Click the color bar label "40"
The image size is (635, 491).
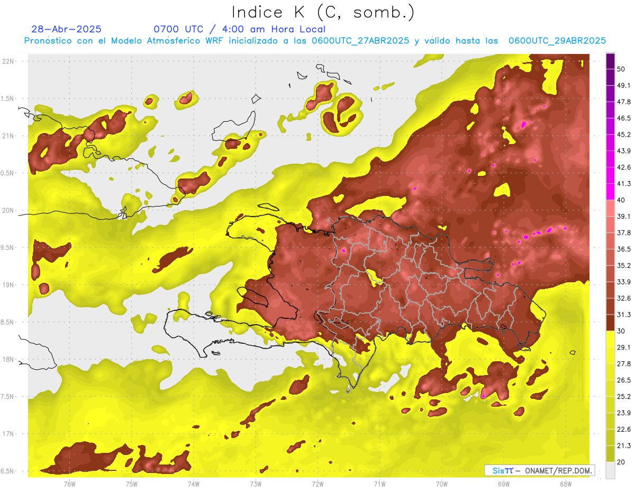621,200
